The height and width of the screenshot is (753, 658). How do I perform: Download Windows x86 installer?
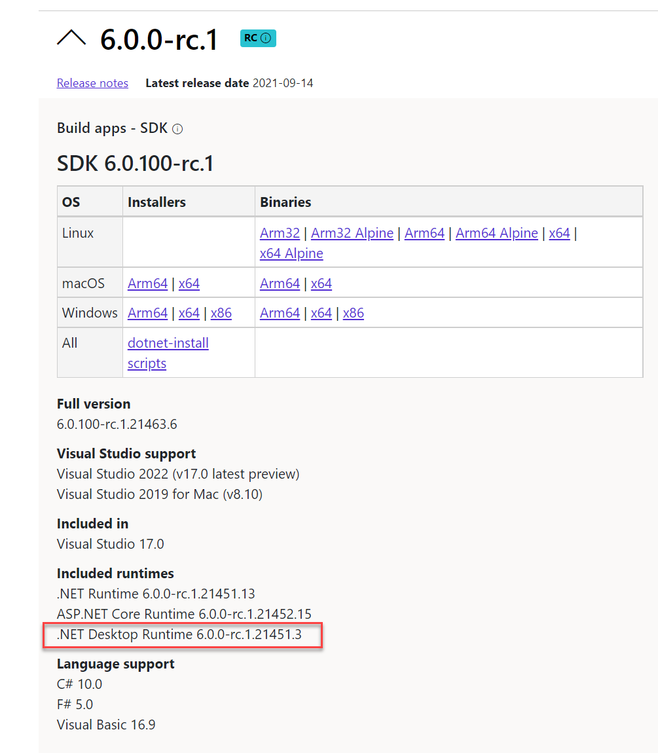[x=221, y=313]
